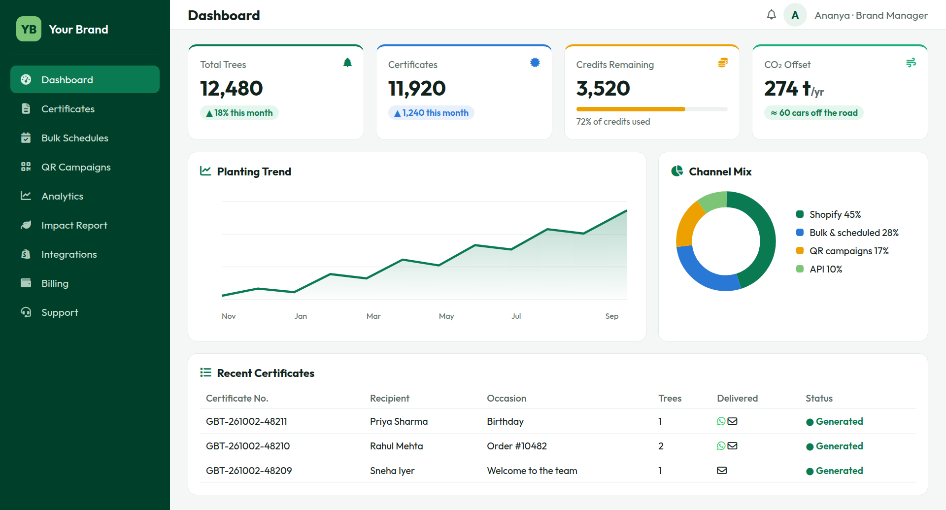Click the QR Campaigns sidebar icon
The height and width of the screenshot is (510, 946).
click(x=26, y=167)
